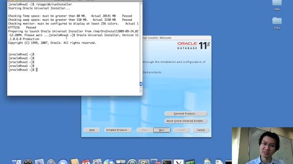This screenshot has width=293, height=164.
Task: Click the Terminal scrollbar up arrow
Action: click(x=141, y=88)
